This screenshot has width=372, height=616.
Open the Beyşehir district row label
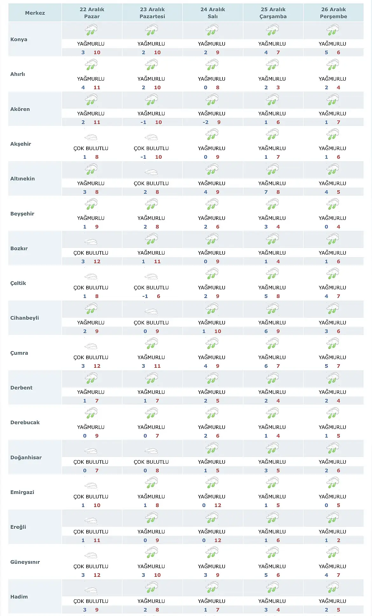coord(22,214)
